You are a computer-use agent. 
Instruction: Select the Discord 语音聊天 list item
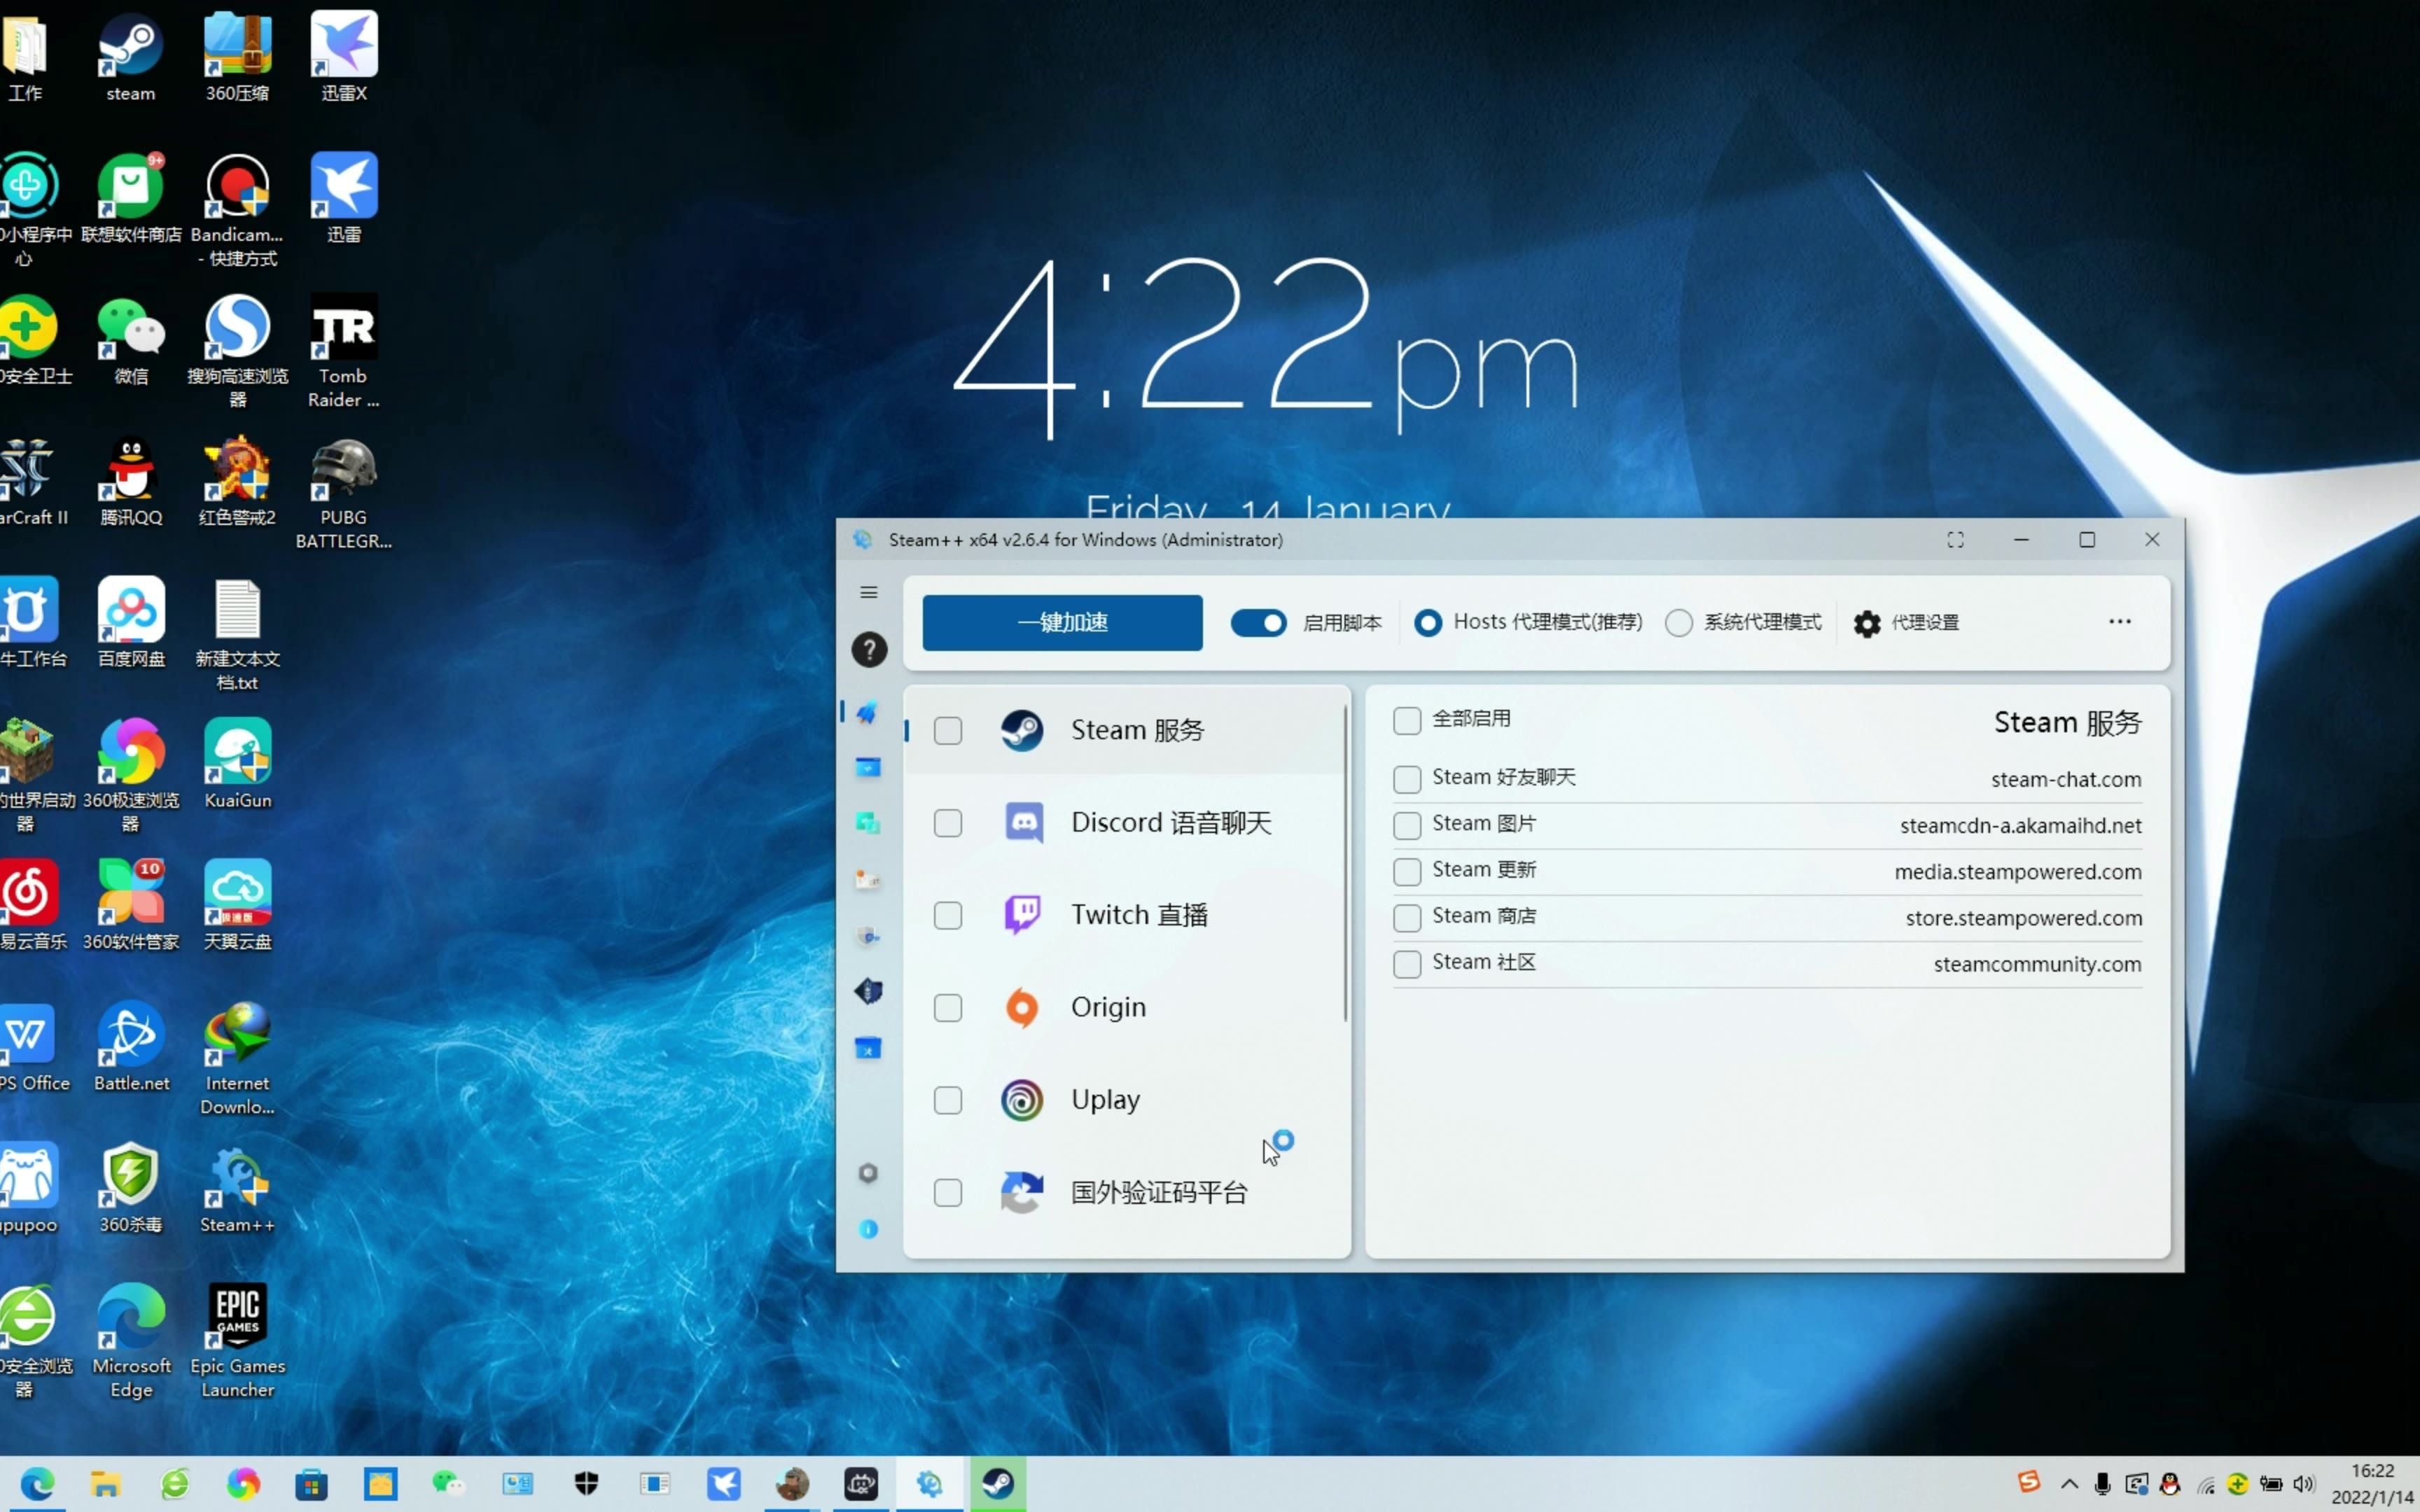(1124, 823)
